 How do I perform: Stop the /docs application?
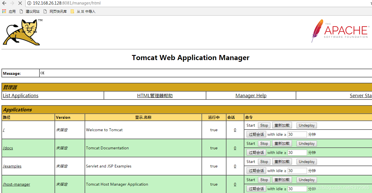[264, 143]
